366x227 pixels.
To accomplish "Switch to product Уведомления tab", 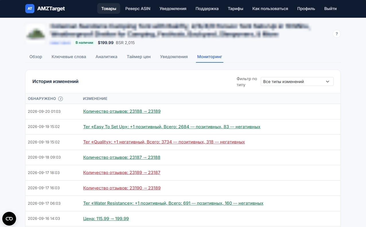I will coord(174,57).
